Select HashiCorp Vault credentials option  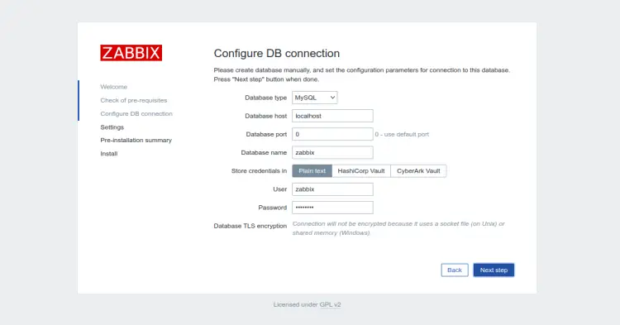pyautogui.click(x=361, y=171)
